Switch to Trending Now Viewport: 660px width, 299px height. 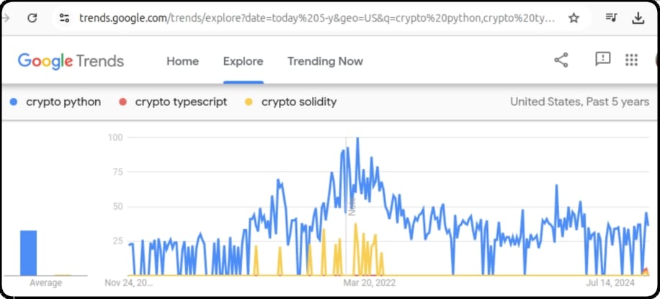326,61
